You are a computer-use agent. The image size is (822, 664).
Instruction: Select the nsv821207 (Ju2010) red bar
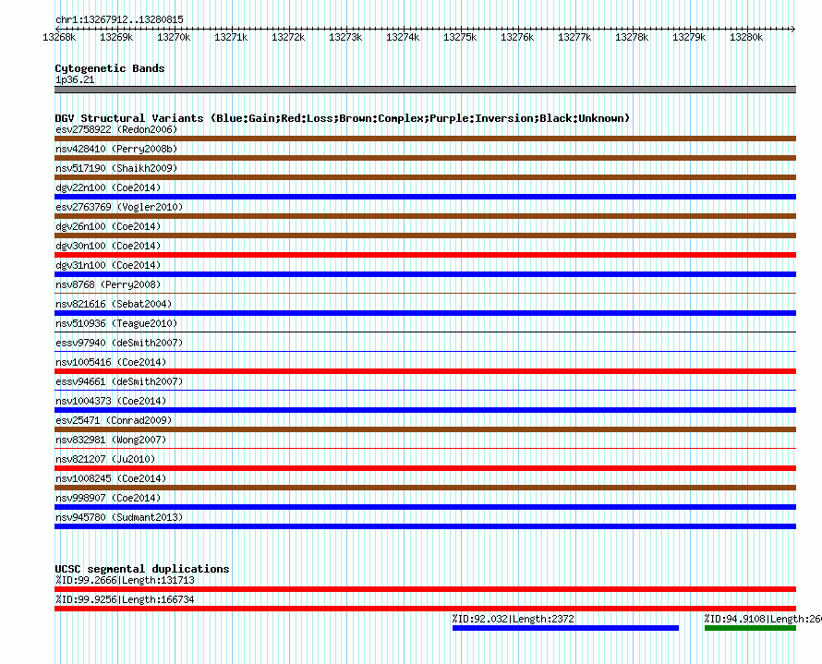coord(425,468)
